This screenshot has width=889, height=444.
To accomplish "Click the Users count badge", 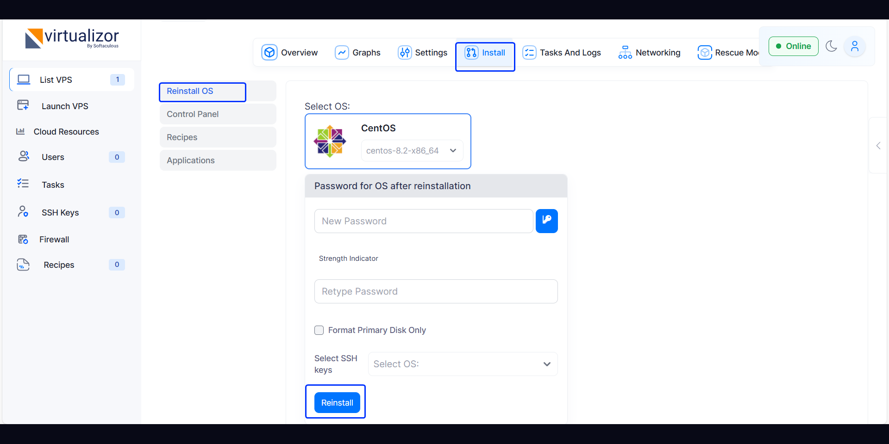I will coord(117,157).
